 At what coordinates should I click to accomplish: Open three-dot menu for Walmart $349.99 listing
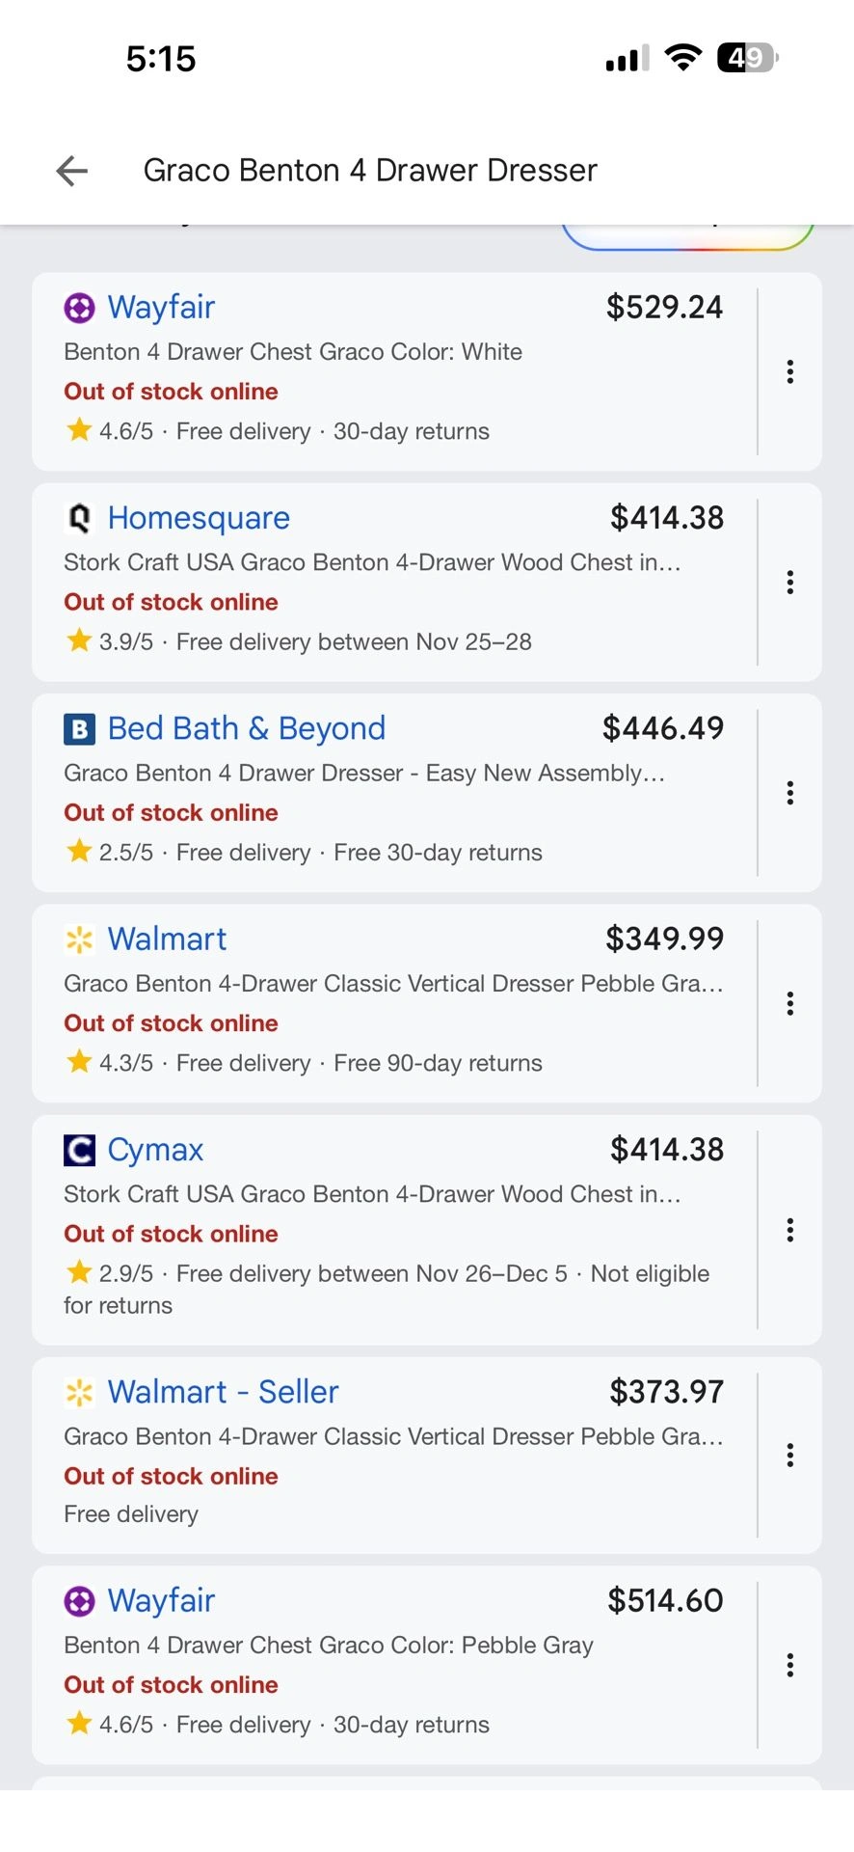point(789,1004)
